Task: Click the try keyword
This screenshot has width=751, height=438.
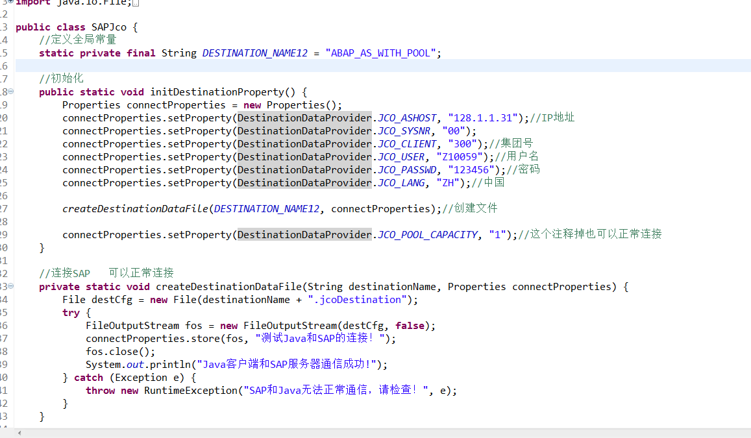Action: click(x=71, y=313)
